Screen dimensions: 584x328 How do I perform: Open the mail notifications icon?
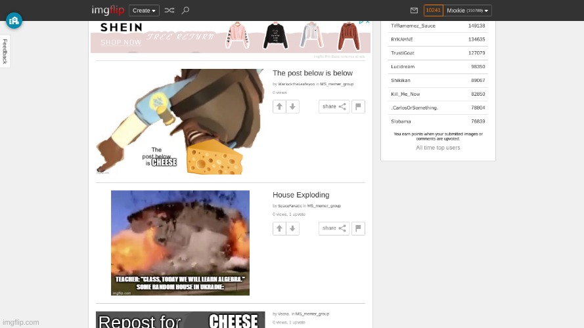414,10
